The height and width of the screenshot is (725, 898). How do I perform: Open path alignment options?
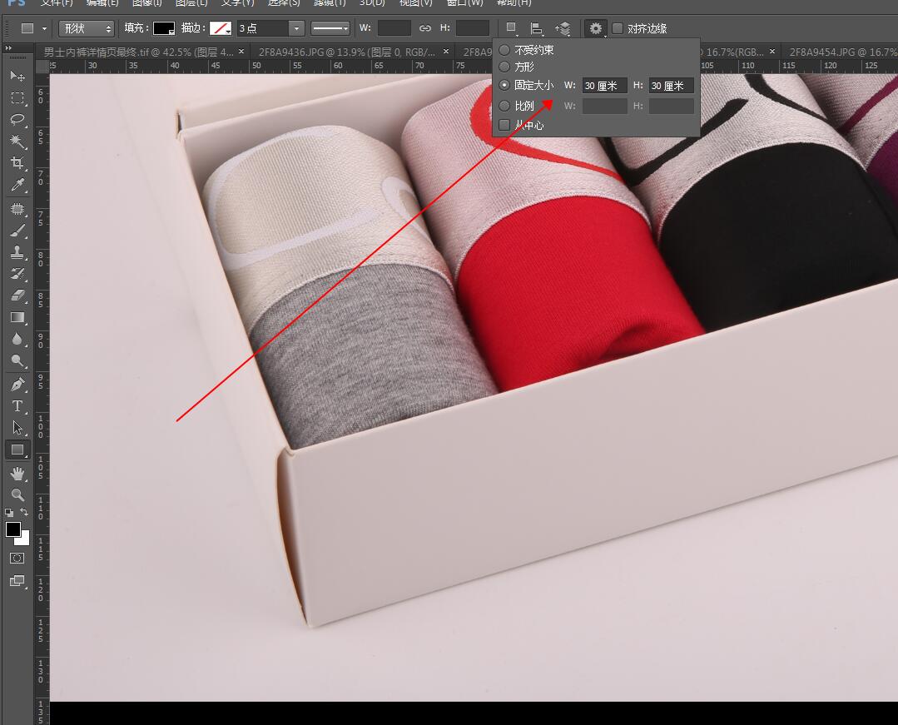[x=536, y=28]
